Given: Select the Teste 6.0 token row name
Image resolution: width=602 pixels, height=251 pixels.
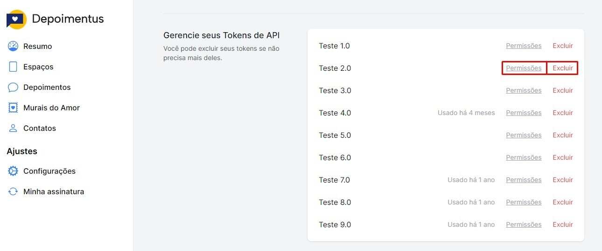Looking at the screenshot, I should [x=335, y=157].
